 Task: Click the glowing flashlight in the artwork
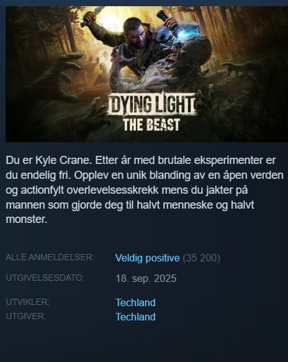tap(166, 22)
